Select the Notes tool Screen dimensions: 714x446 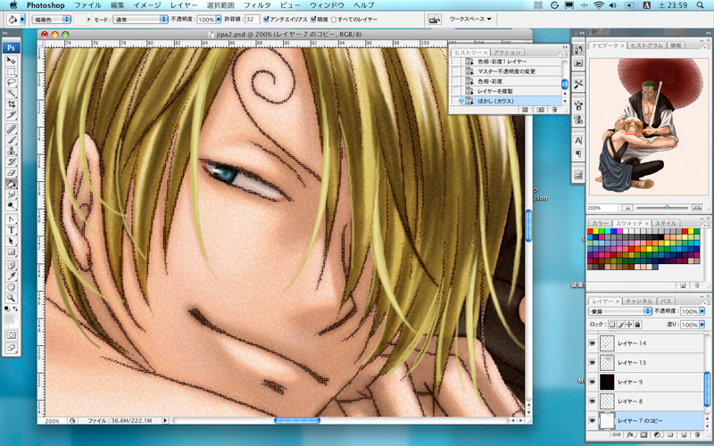pos(11,266)
